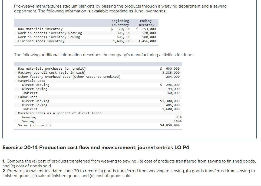The height and width of the screenshot is (186, 261).
Task: Select the labor Direct—Weaving amount $1,300,000
Action: point(170,101)
